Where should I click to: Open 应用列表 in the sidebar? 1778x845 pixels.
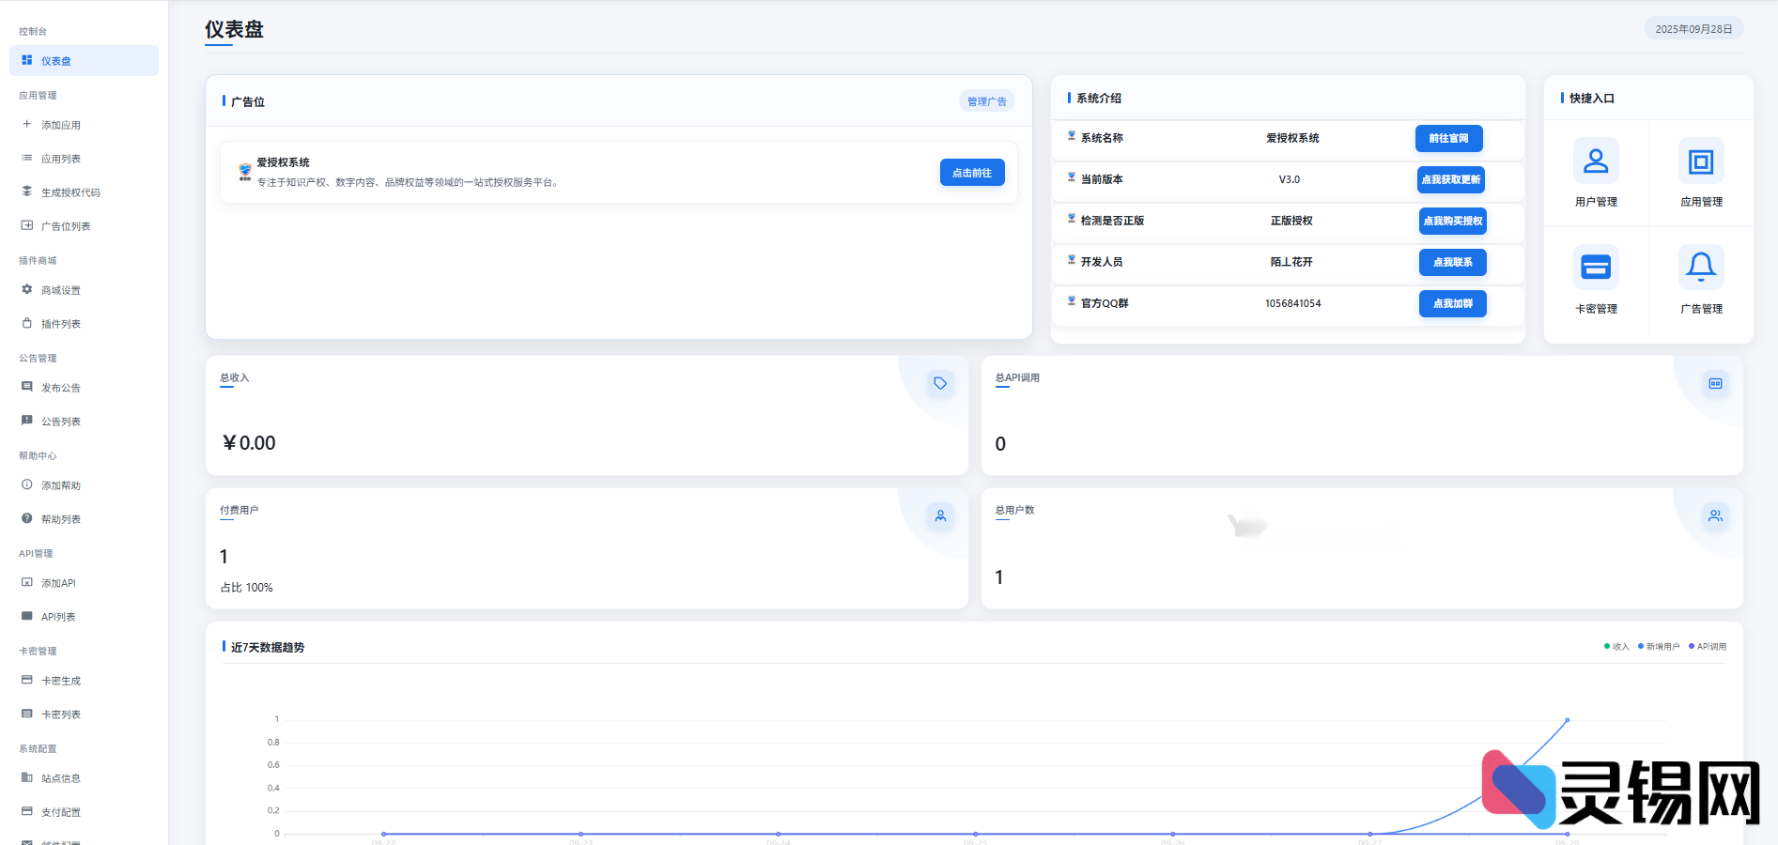[x=61, y=159]
